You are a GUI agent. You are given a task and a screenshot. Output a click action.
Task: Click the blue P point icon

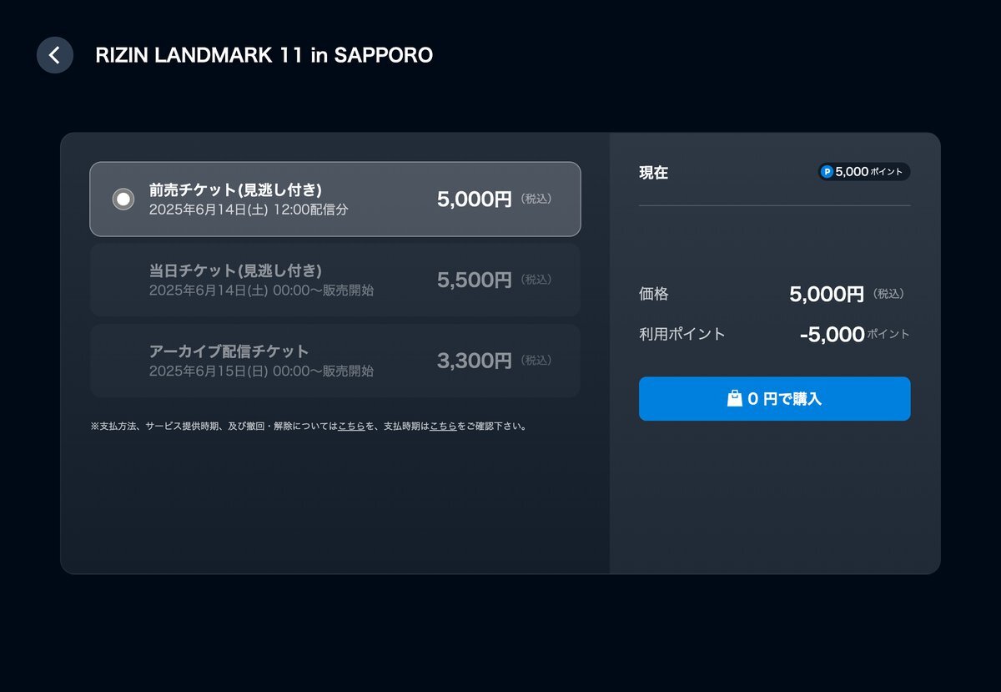click(827, 172)
